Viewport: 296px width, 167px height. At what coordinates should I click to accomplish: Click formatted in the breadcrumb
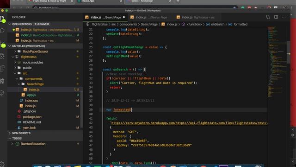[x=240, y=24]
